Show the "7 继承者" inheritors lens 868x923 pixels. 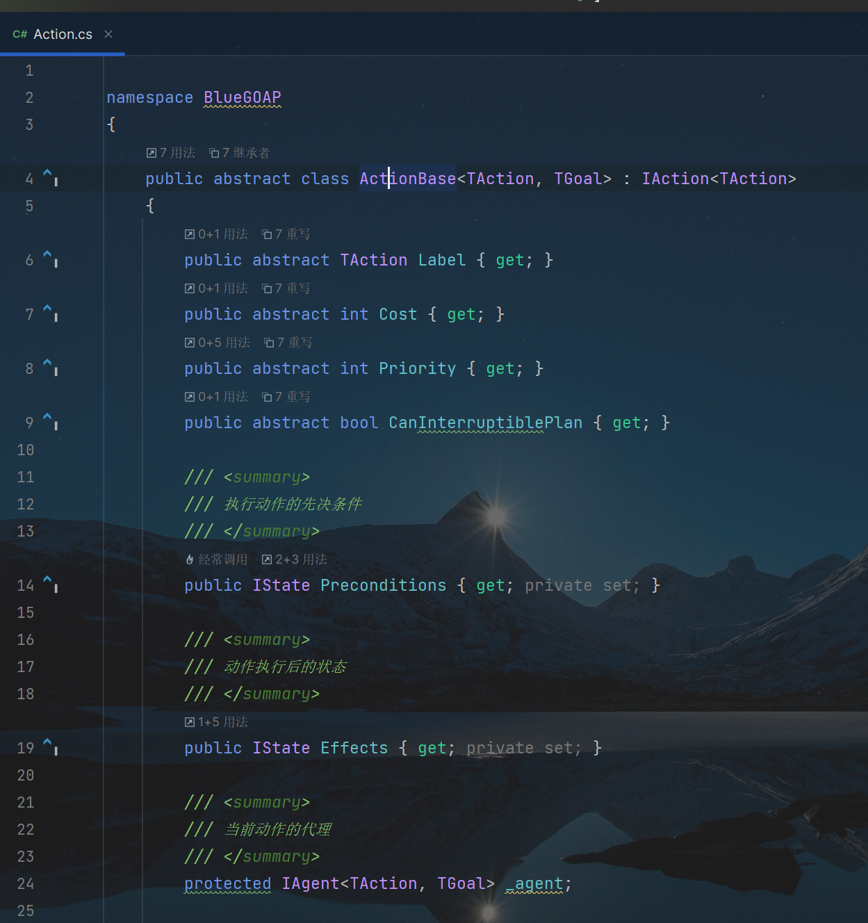pos(240,153)
